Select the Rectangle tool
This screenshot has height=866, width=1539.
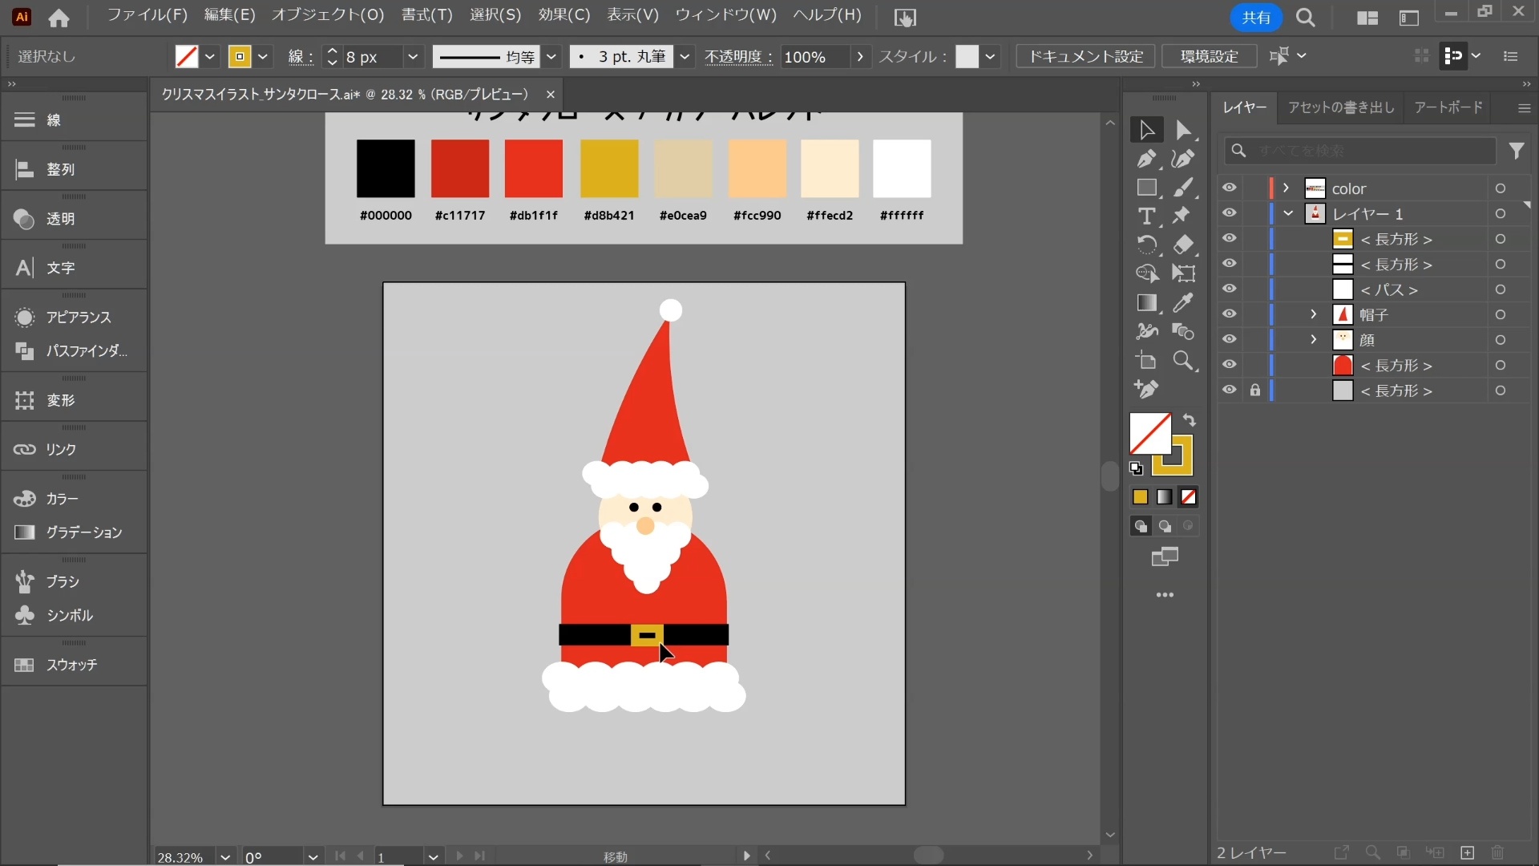point(1148,188)
